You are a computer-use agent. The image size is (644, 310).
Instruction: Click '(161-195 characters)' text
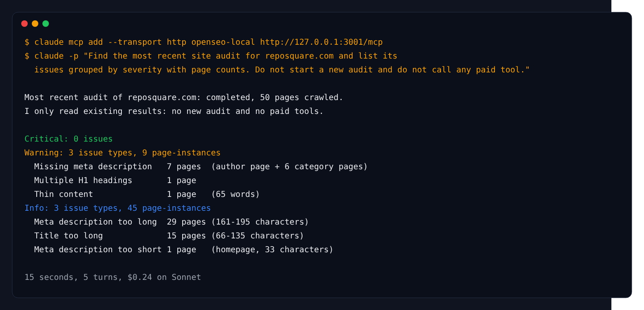260,222
